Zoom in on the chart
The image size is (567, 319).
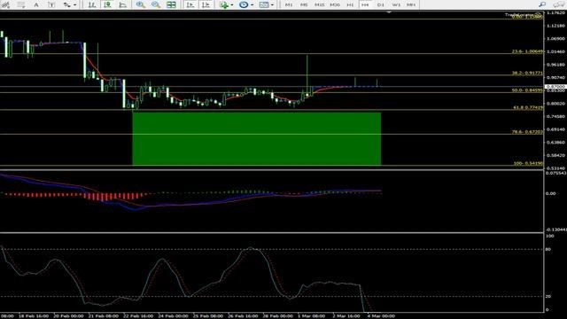(141, 4)
